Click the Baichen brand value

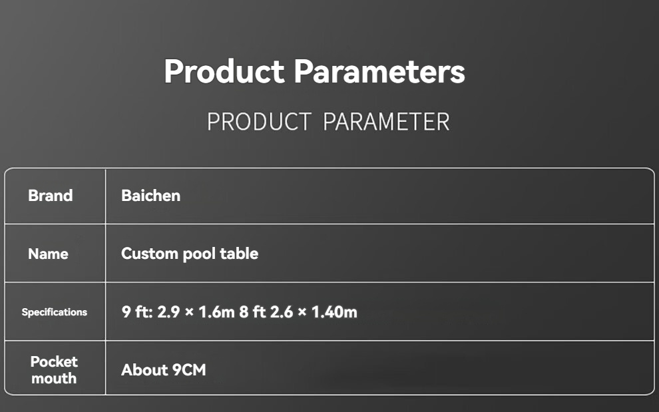coord(151,196)
